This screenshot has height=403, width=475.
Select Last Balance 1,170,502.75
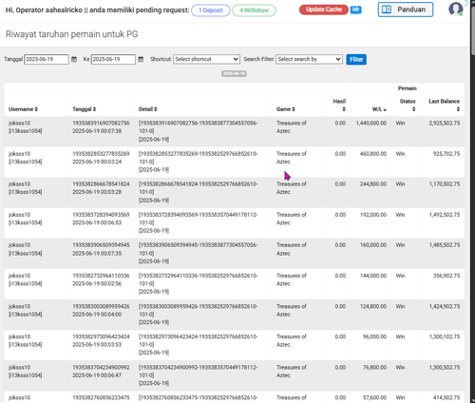tap(445, 184)
